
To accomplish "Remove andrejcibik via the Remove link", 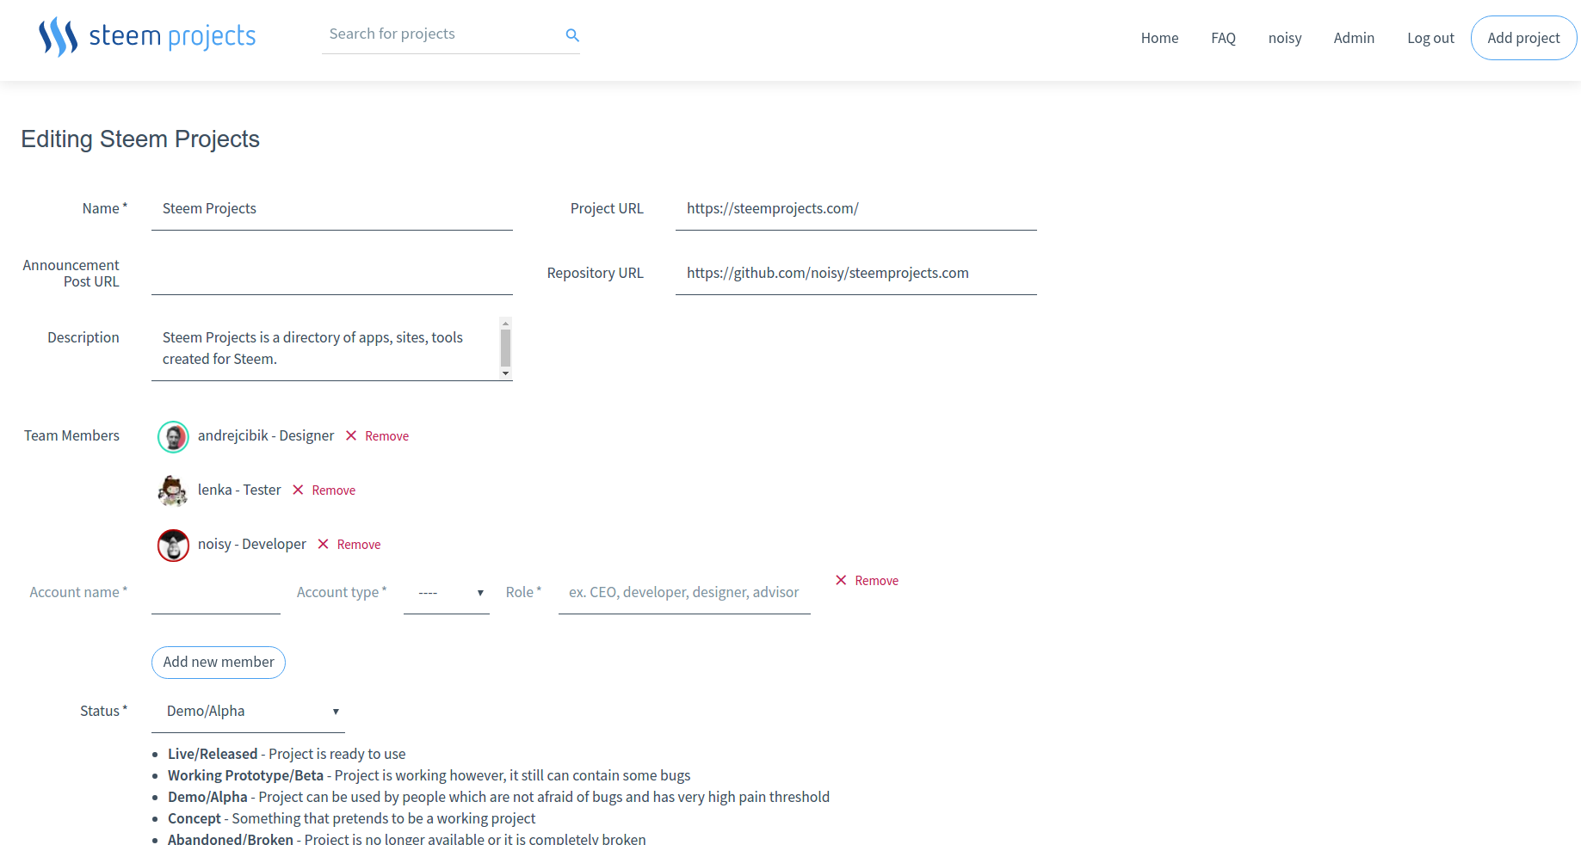I will (x=386, y=436).
